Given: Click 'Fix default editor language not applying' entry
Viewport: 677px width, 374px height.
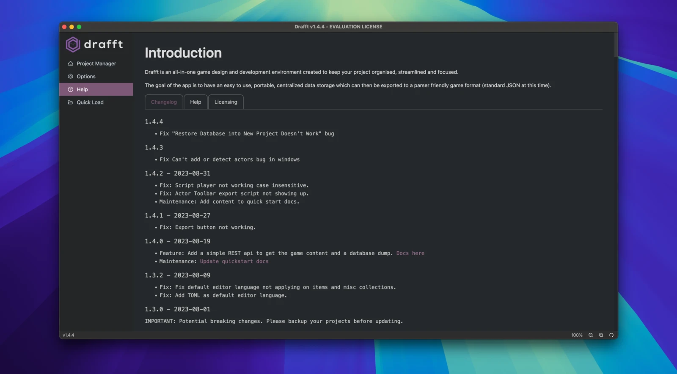Looking at the screenshot, I should point(278,287).
